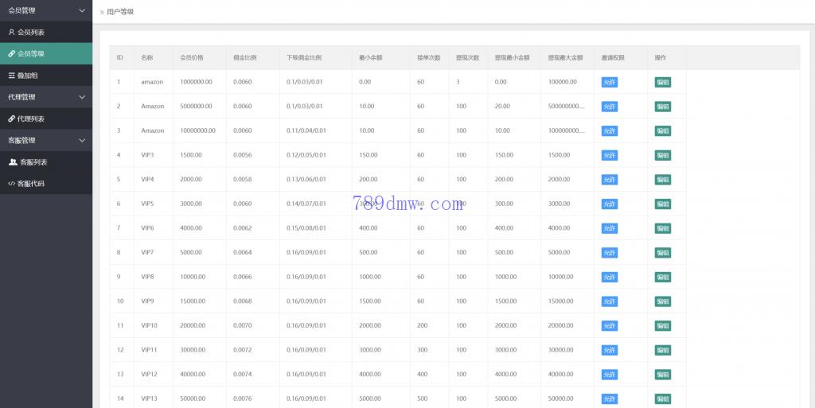Click 编辑 for the VIP13 row
Screen dimensions: 815x408
(662, 399)
